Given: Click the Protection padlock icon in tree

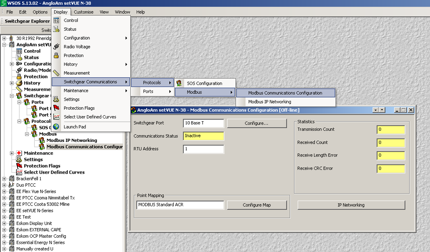Looking at the screenshot, I should tap(19, 76).
